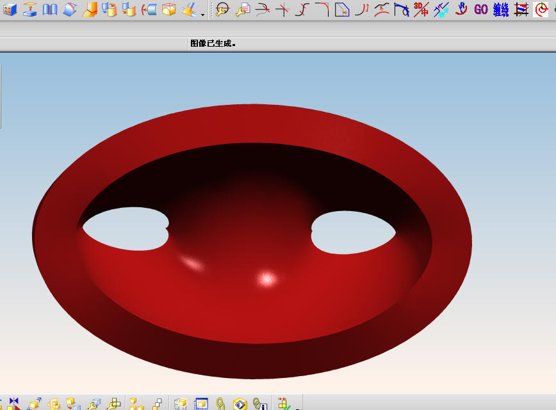The image size is (556, 410).
Task: Click the first blue-and-yellow cylinders icon
Action: (109, 10)
